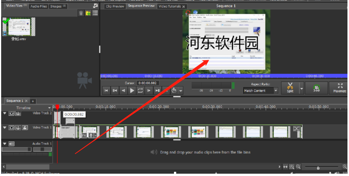Hide Video Track 1 with eye icon

click(x=12, y=127)
